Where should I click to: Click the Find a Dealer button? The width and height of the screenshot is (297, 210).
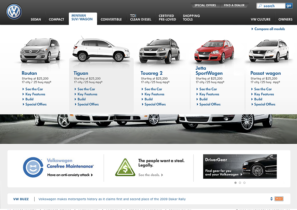(x=234, y=5)
